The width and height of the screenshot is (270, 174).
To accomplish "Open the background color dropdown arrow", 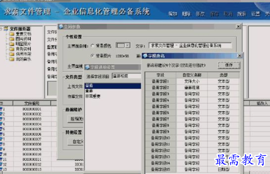I will [x=127, y=45].
